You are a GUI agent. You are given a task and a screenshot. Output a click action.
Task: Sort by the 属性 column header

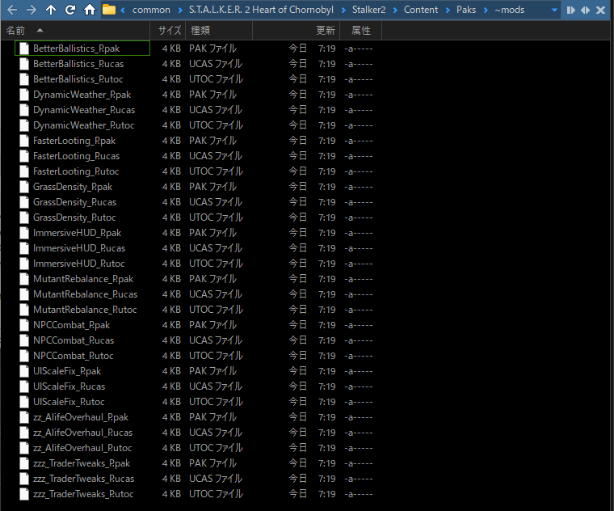tap(360, 31)
